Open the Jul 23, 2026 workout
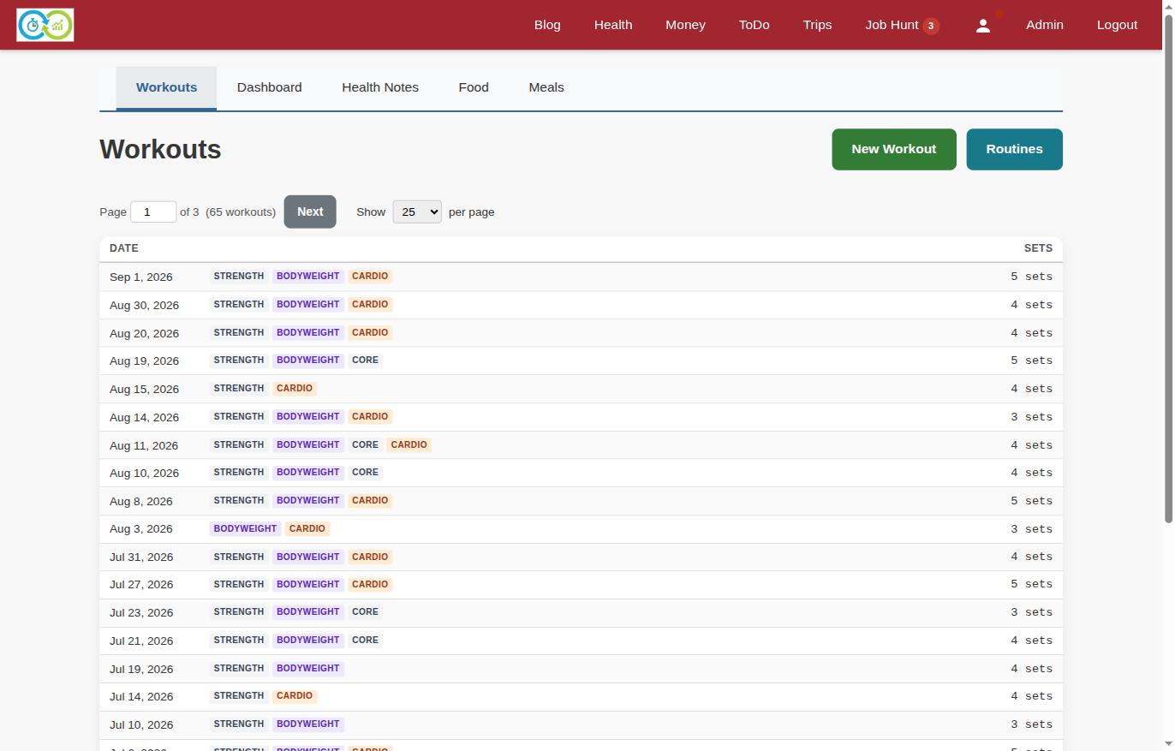The image size is (1175, 751). pos(581,612)
